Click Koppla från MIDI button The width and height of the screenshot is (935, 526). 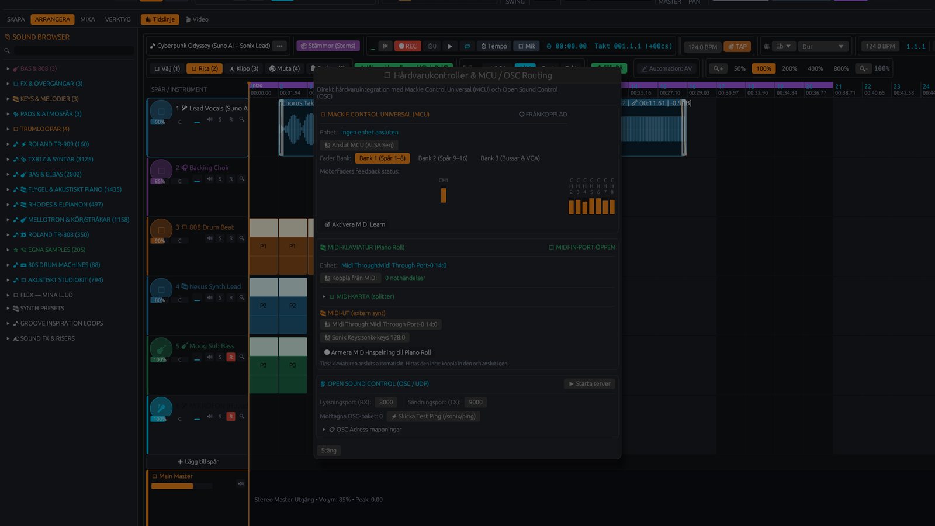pyautogui.click(x=351, y=278)
